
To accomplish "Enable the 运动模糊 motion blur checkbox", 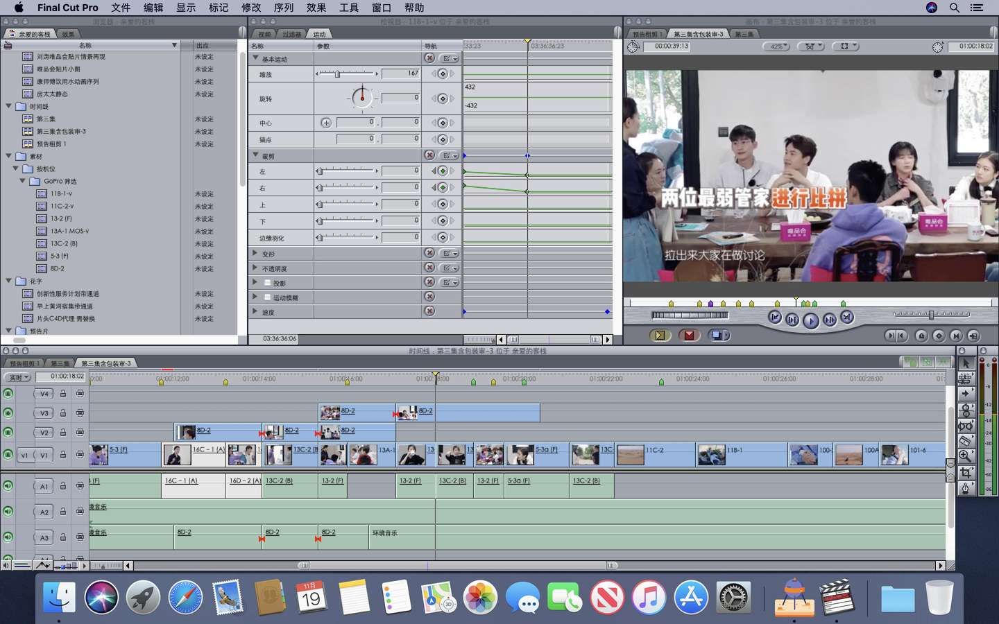I will coord(267,297).
